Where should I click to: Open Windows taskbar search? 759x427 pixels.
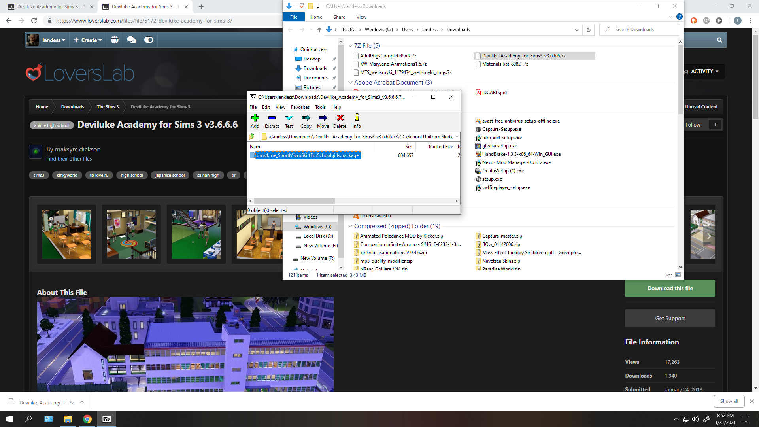pos(28,419)
